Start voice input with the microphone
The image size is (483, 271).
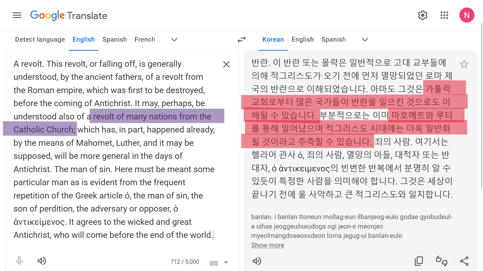[19, 261]
